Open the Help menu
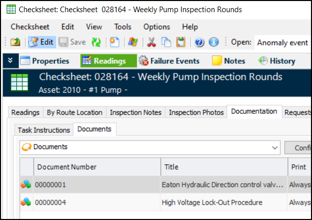Screen dimensions: 312x220 (190, 27)
